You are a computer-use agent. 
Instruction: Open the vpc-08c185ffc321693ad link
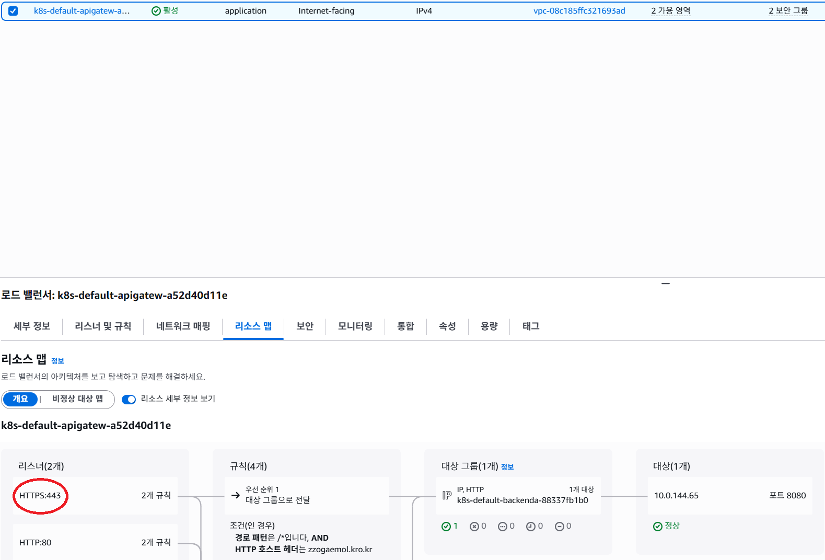579,11
